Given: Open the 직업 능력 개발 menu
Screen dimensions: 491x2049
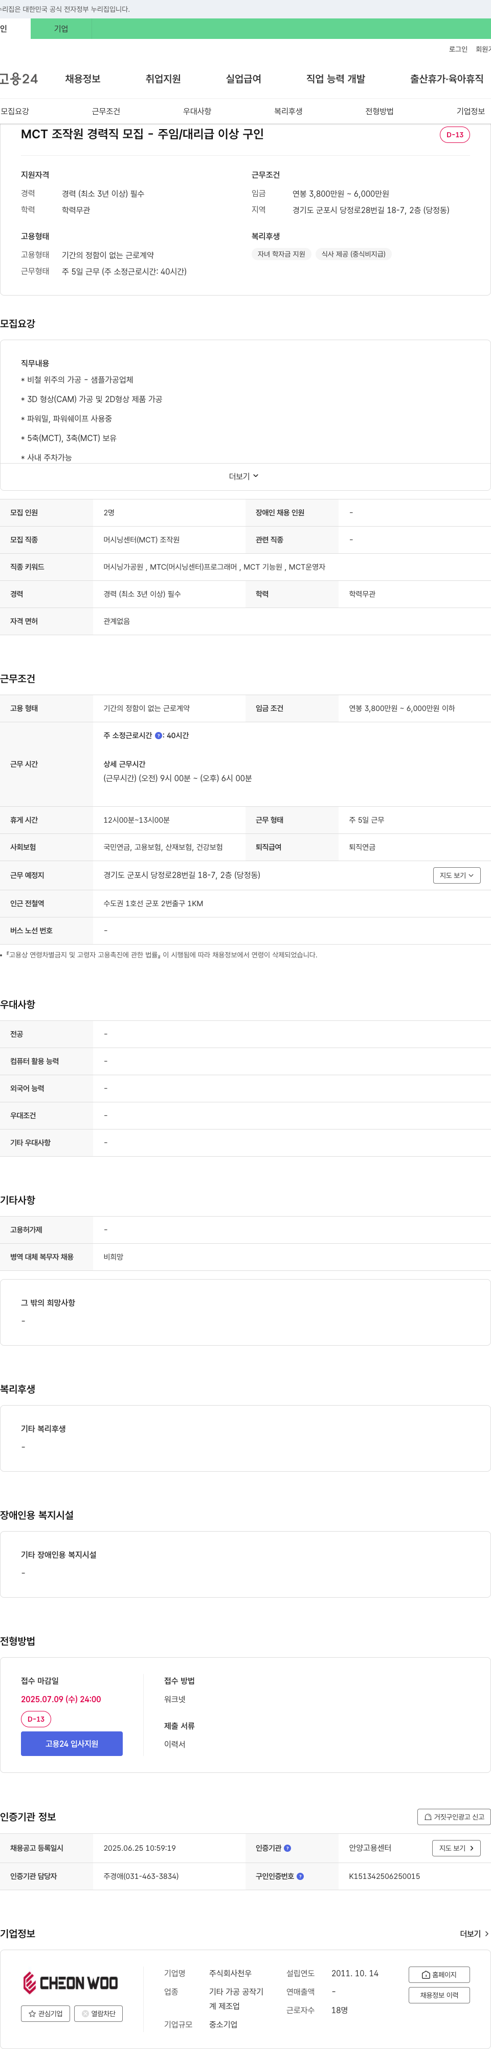Looking at the screenshot, I should coord(336,79).
